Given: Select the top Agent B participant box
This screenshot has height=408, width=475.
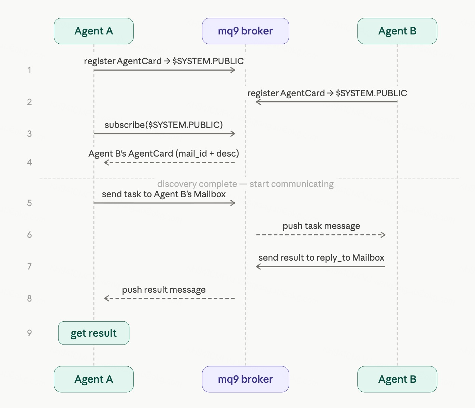Looking at the screenshot, I should click(x=397, y=31).
